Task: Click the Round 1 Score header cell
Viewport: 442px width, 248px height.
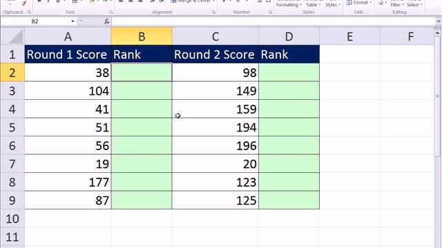Action: coord(68,54)
